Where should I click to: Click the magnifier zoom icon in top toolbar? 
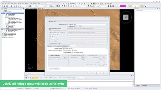(x=66, y=4)
